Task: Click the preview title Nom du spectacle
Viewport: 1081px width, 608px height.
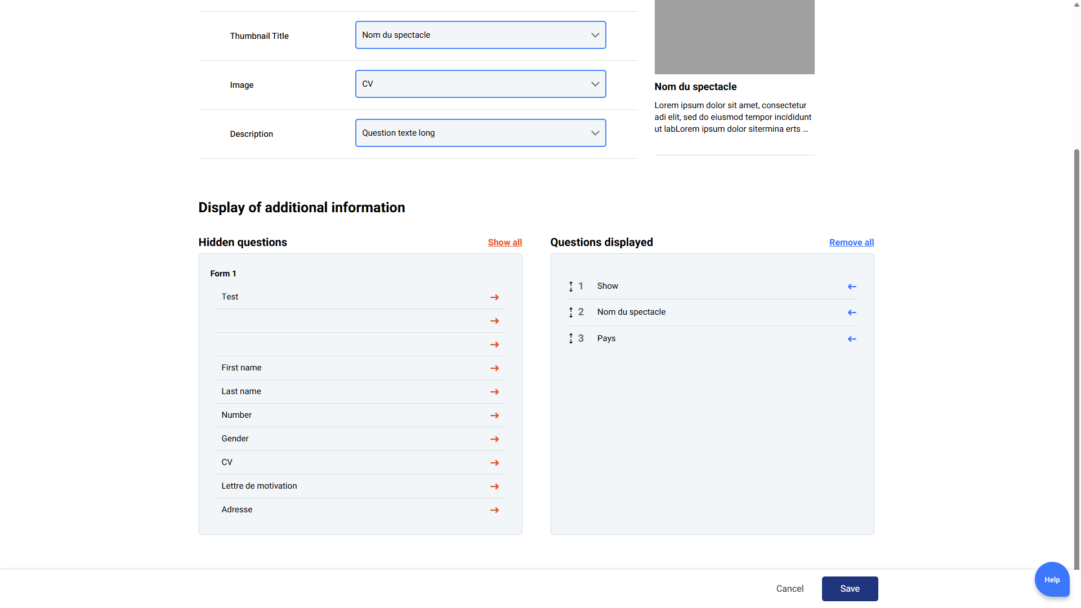Action: (x=695, y=87)
